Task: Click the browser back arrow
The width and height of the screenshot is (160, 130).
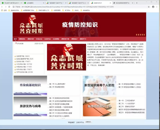Action: click(x=2, y=7)
